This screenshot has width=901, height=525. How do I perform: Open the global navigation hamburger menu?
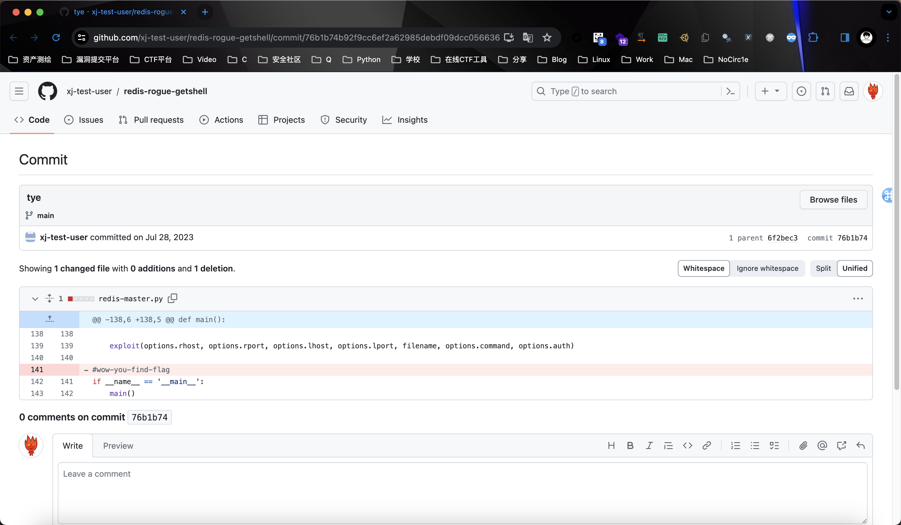coord(19,91)
